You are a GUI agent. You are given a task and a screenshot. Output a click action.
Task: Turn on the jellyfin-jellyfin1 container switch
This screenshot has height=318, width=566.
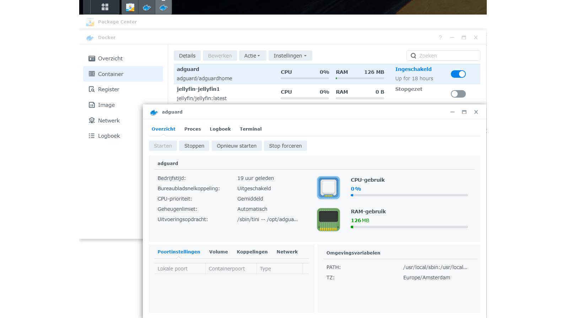coord(458,94)
